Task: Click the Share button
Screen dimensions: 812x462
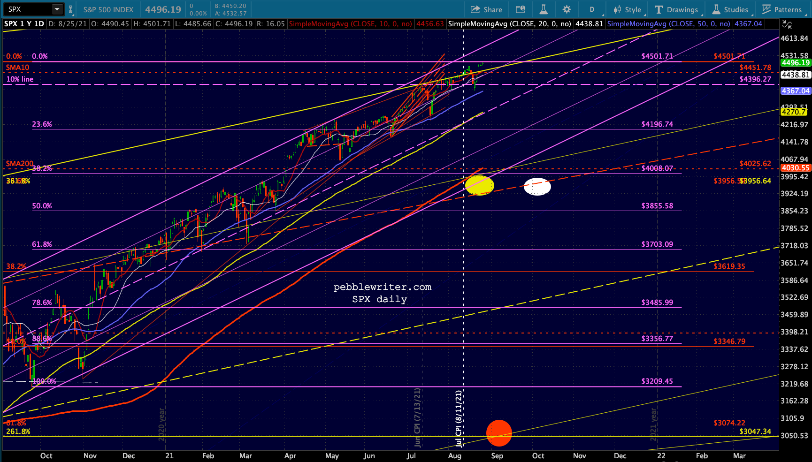Action: (x=486, y=9)
